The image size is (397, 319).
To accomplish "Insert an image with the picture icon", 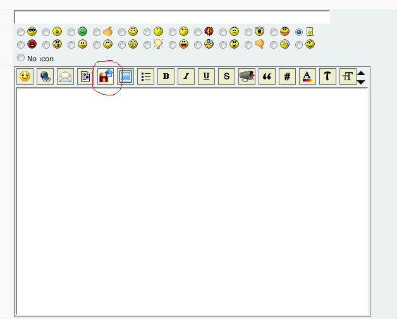I will pyautogui.click(x=85, y=76).
